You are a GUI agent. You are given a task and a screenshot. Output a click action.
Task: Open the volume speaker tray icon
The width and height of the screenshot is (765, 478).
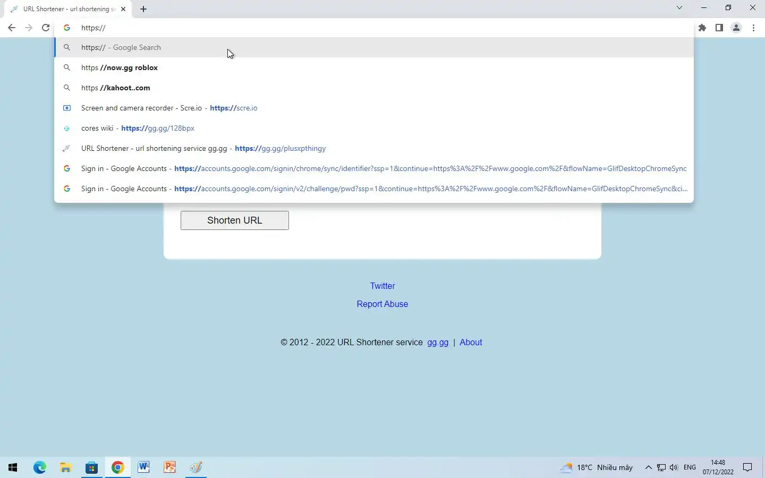pyautogui.click(x=674, y=467)
